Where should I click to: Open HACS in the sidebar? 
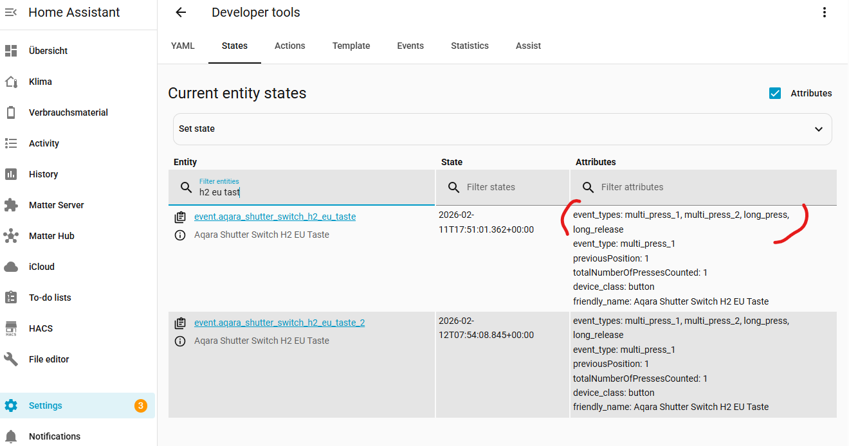click(41, 328)
